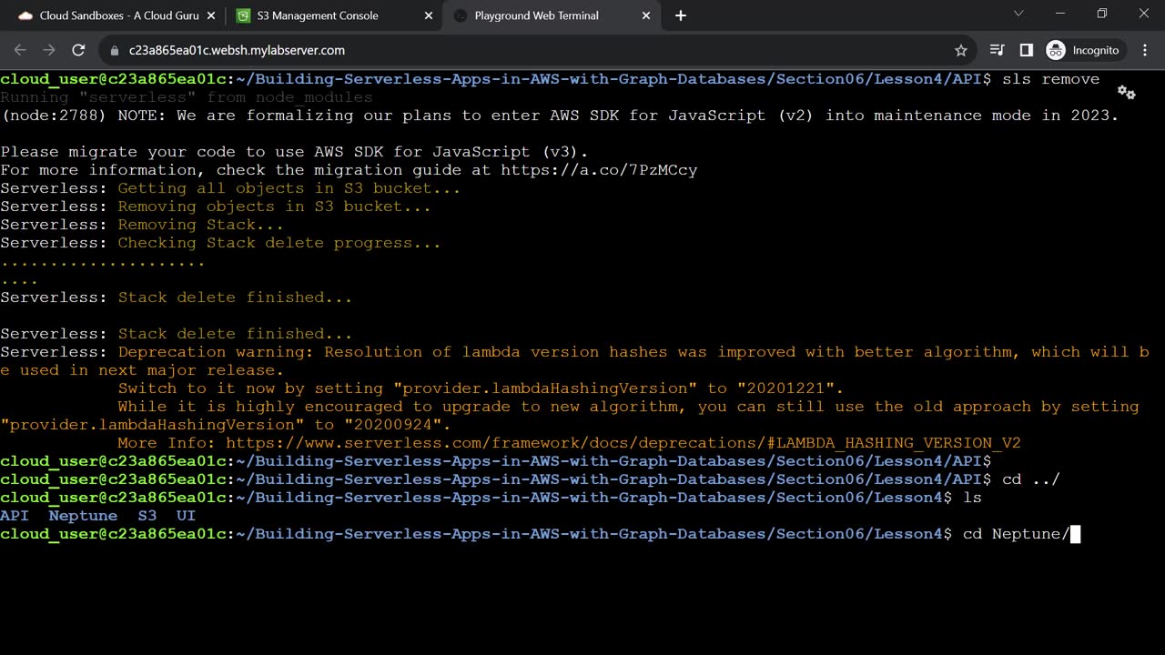
Task: Close the Cloud Sandboxes tab
Action: tap(209, 15)
